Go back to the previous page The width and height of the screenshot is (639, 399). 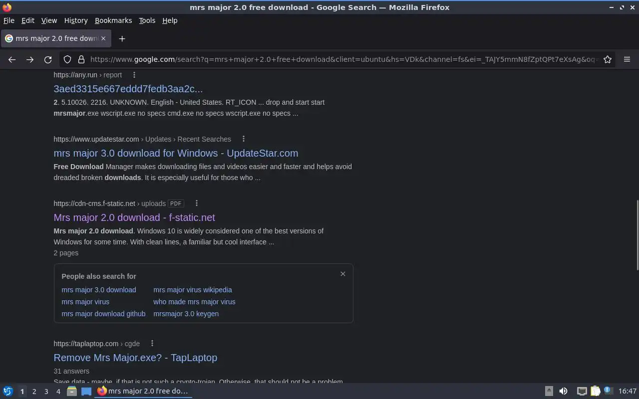(12, 59)
